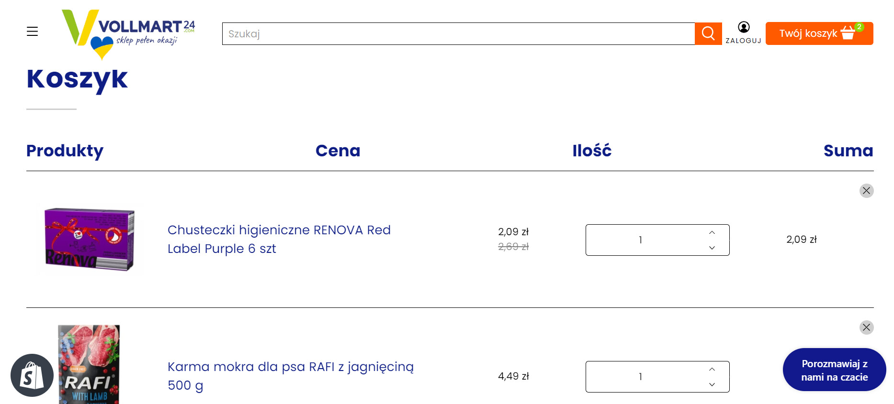Select the RAFI quantity input field

[657, 377]
